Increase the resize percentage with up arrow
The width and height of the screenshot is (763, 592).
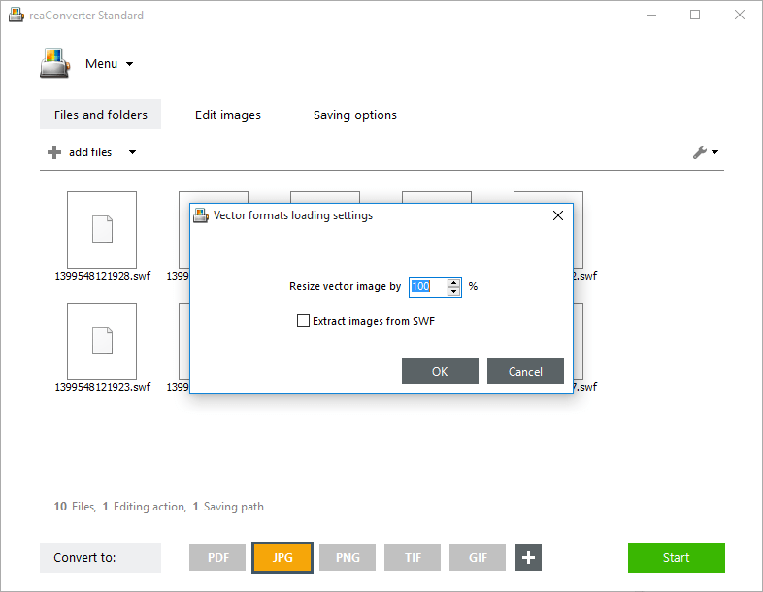click(453, 282)
